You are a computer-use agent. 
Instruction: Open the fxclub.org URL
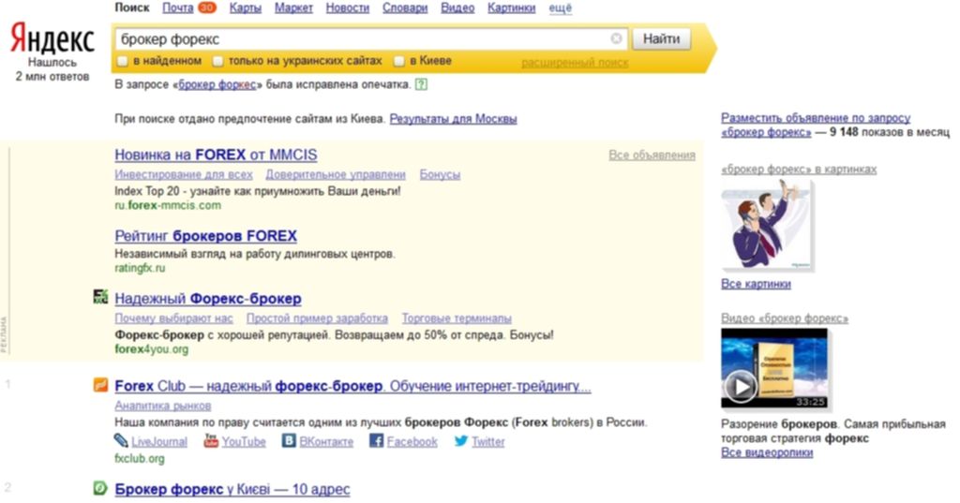140,458
